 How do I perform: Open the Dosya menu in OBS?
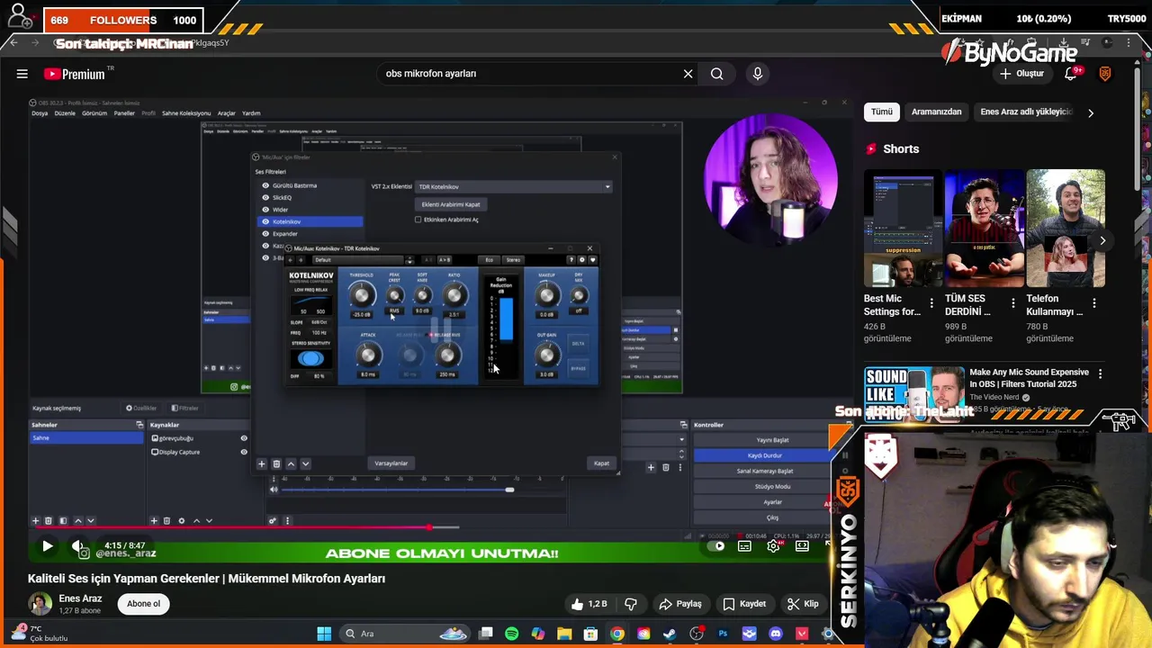[40, 113]
